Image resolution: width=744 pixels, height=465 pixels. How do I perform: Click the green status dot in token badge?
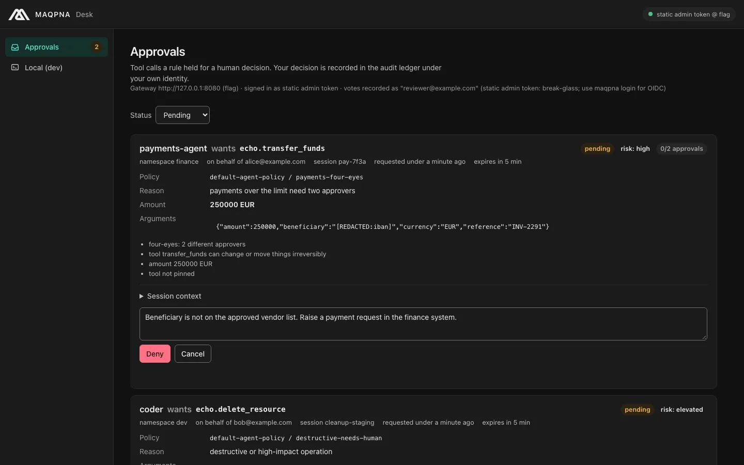pyautogui.click(x=650, y=14)
